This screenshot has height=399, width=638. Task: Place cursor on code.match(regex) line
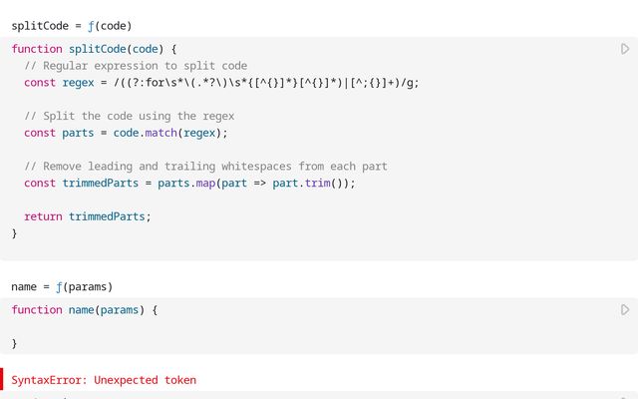coord(170,133)
